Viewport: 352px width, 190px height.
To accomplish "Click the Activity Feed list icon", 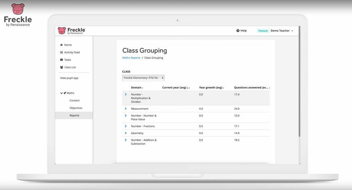I will click(x=61, y=52).
